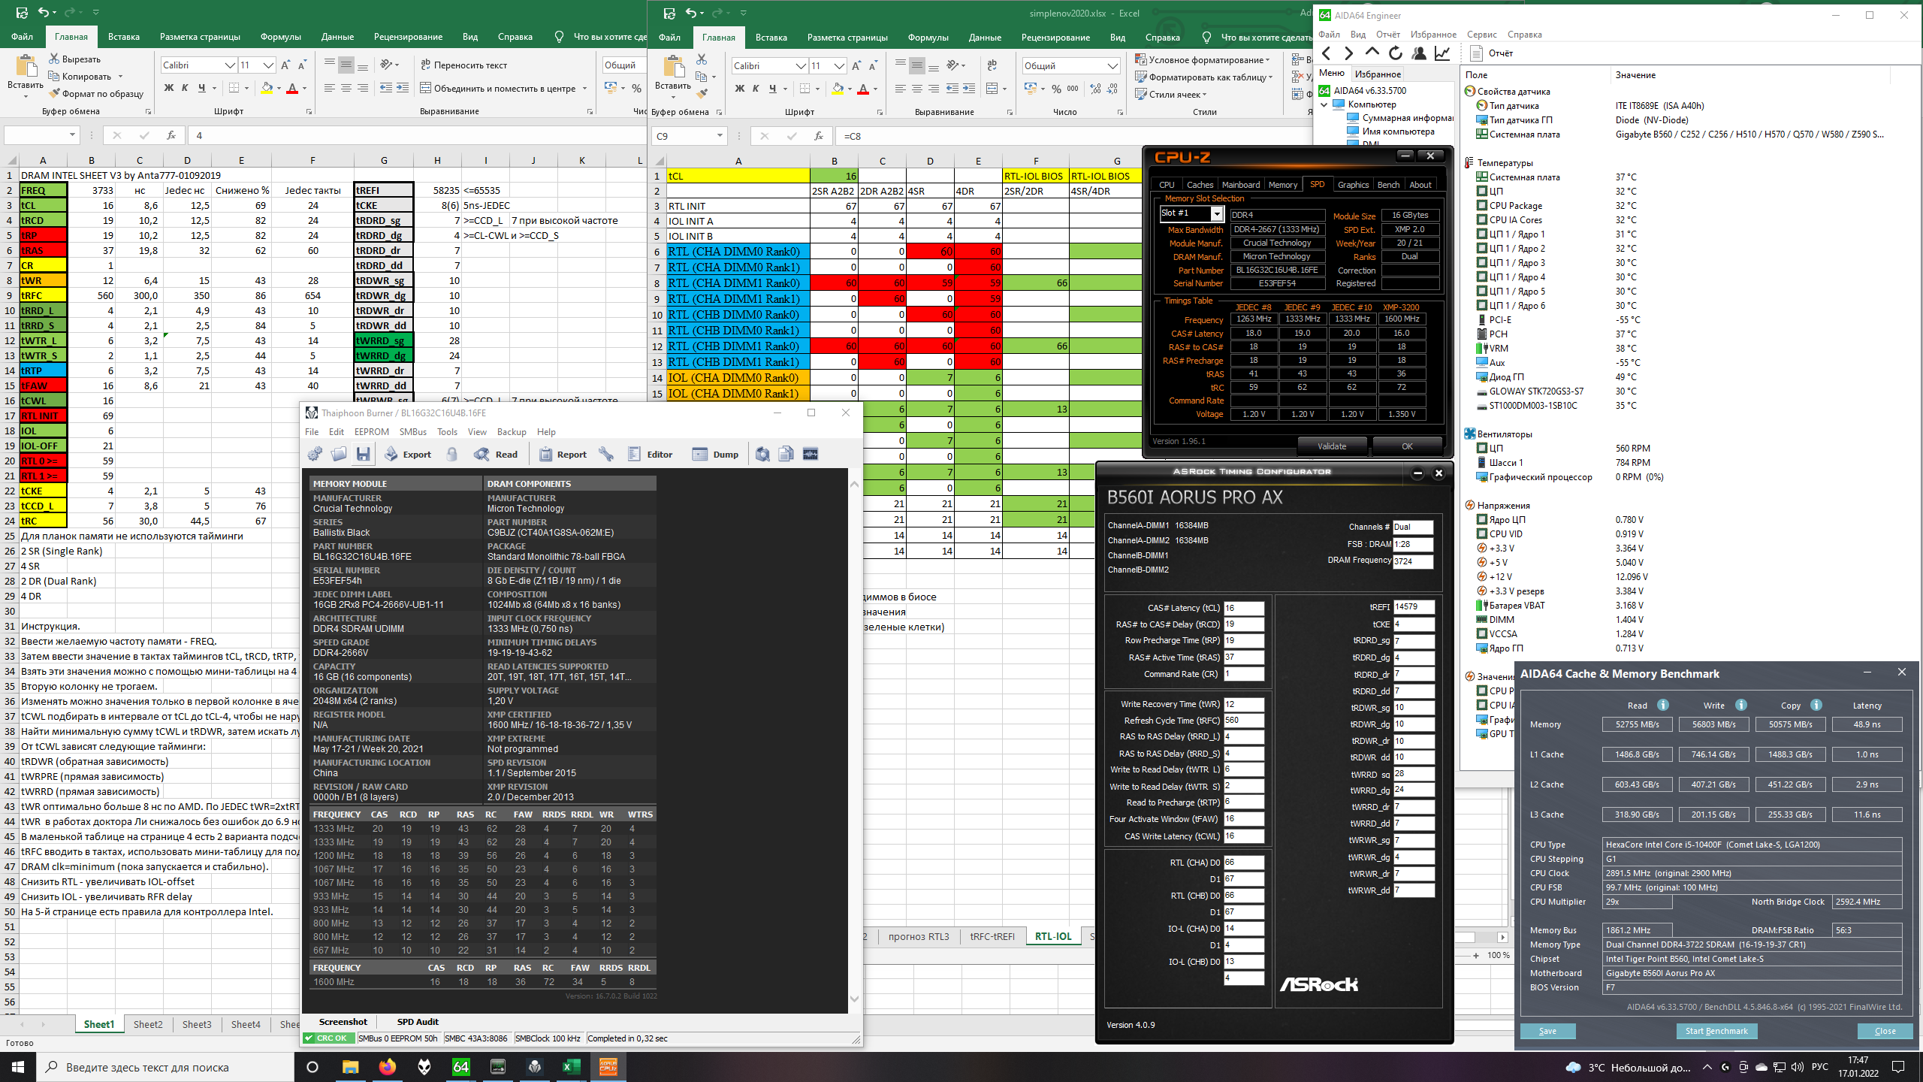This screenshot has width=1923, height=1082.
Task: Open the EEPROM menu in Thaiphoon Burner
Action: point(371,432)
